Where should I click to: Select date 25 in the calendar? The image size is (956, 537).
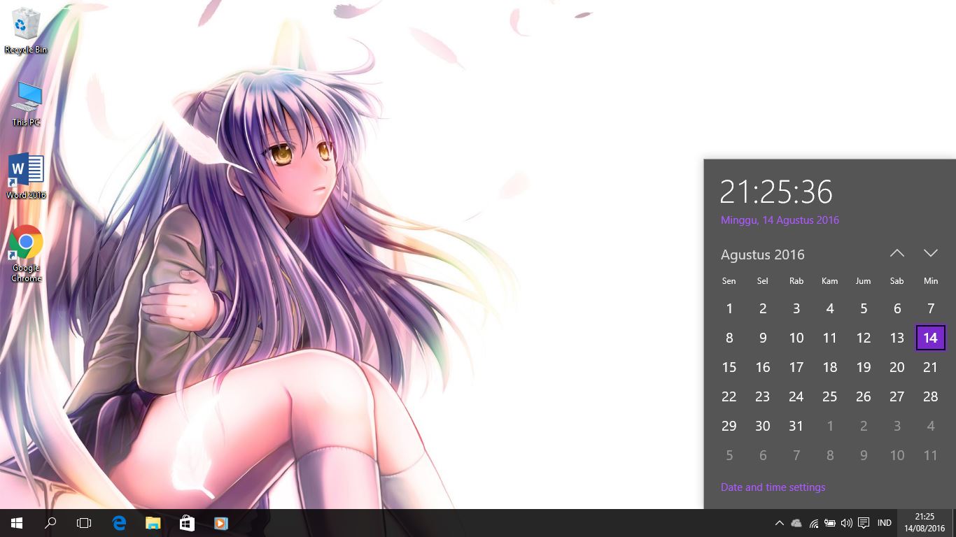click(830, 396)
